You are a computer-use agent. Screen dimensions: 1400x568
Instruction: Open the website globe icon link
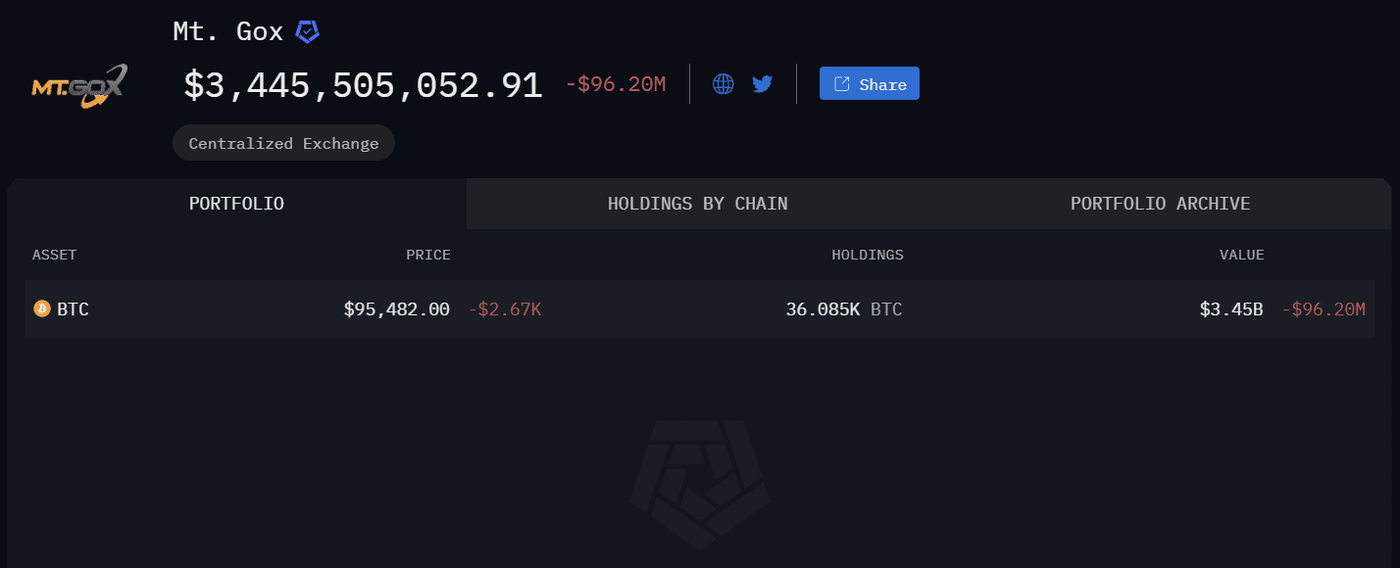tap(724, 84)
